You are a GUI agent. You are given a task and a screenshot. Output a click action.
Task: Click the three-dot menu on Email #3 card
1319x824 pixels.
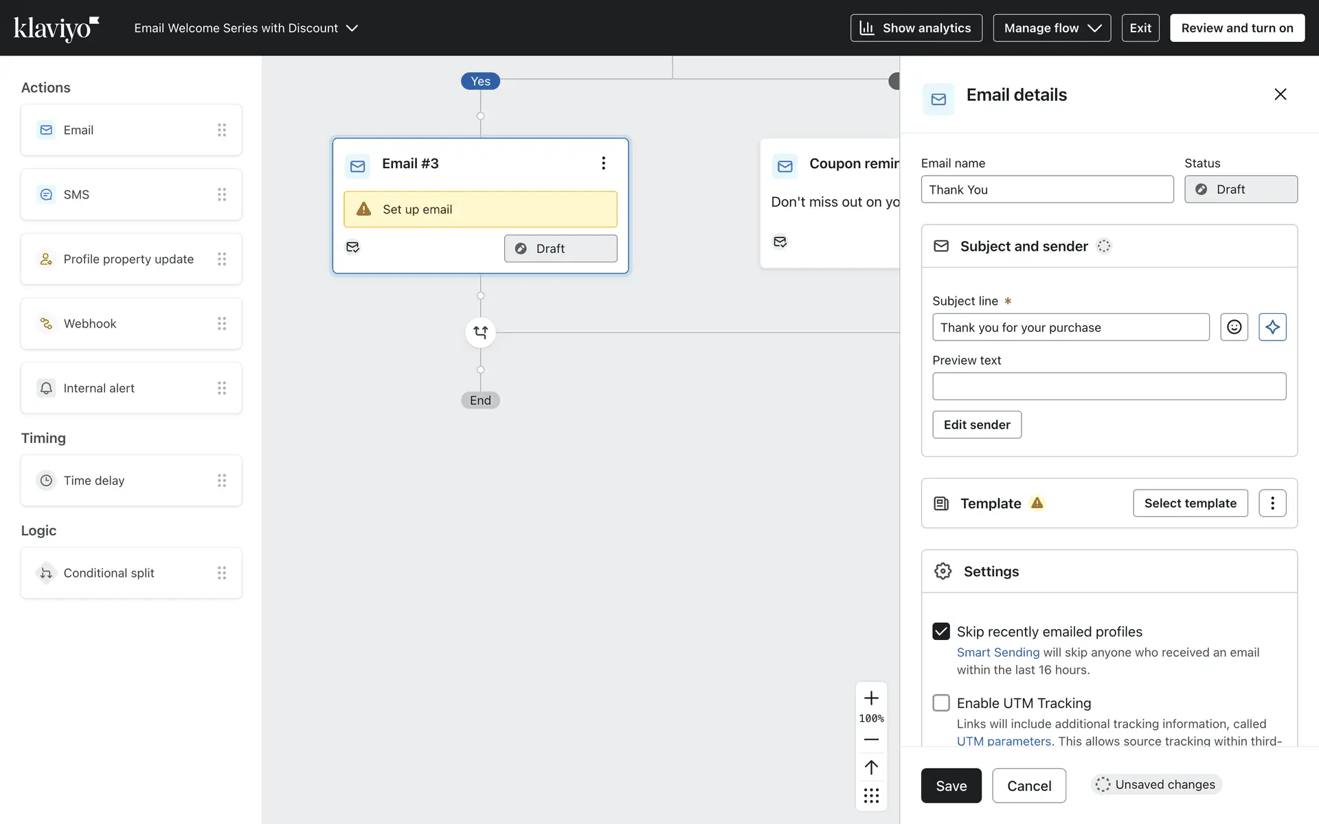[603, 163]
